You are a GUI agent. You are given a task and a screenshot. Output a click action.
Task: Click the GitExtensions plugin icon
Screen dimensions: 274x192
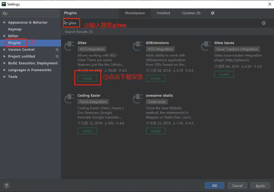tap(138, 46)
